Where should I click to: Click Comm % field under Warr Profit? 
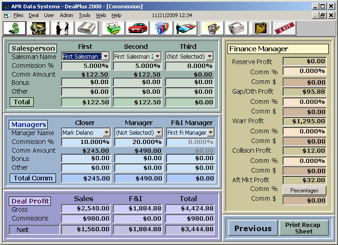coord(305,131)
